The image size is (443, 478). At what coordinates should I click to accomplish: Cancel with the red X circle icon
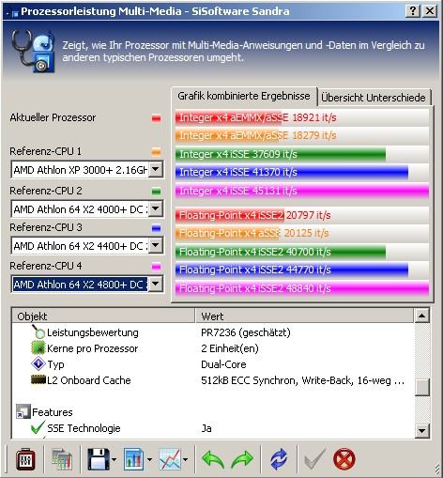pyautogui.click(x=344, y=459)
